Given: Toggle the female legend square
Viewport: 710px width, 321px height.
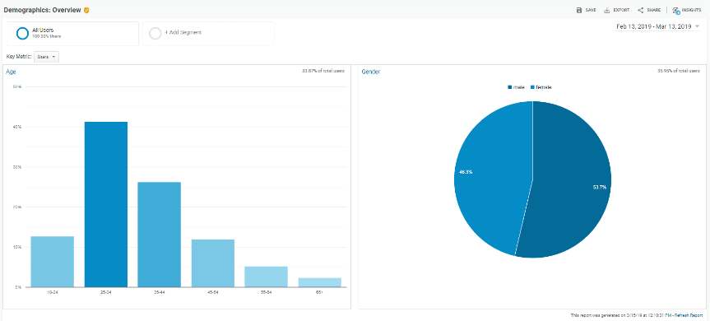Looking at the screenshot, I should [x=532, y=87].
